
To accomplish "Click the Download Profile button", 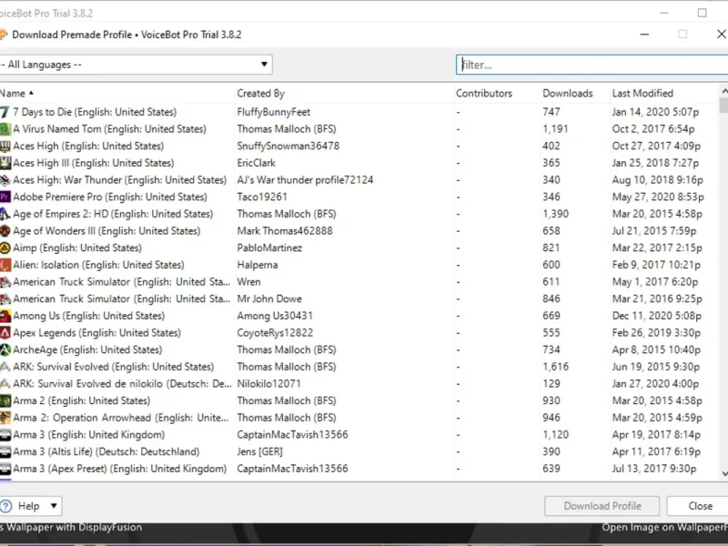I will pyautogui.click(x=602, y=506).
